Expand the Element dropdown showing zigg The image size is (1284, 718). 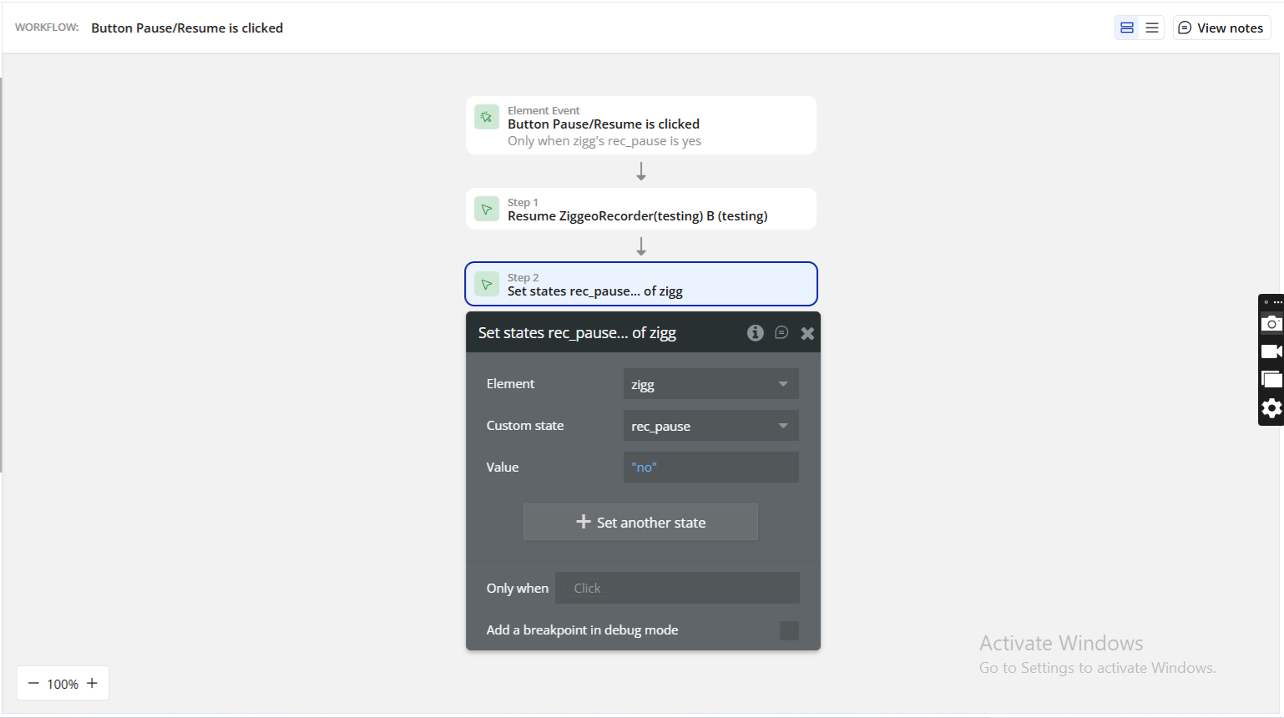(710, 384)
